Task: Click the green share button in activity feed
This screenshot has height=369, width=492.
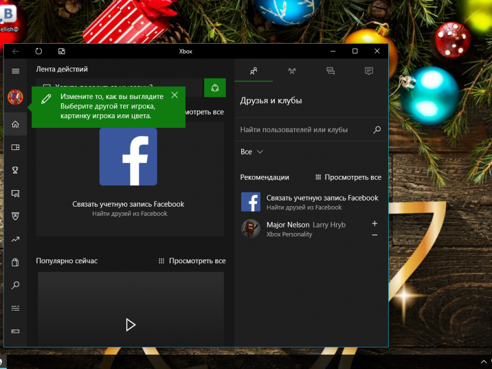Action: pyautogui.click(x=215, y=88)
